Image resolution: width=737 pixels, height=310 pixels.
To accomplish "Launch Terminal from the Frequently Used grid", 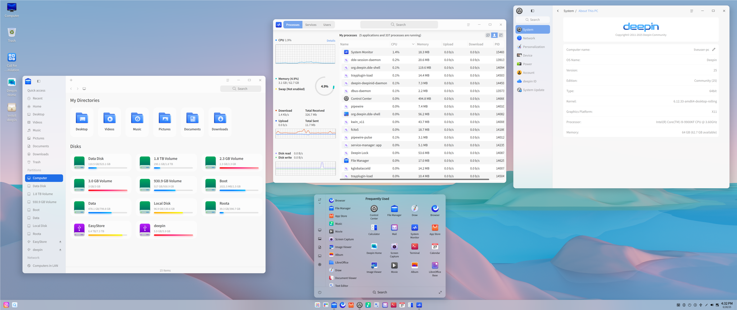I will (x=415, y=248).
